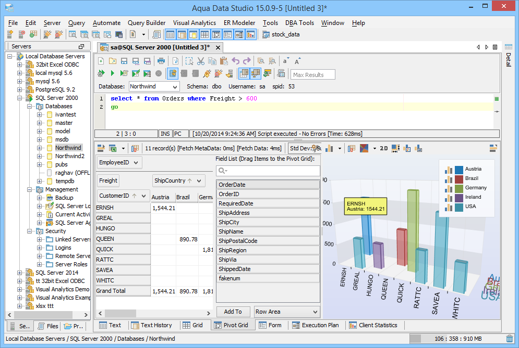Switch to the Text History tab
The width and height of the screenshot is (519, 348).
pyautogui.click(x=152, y=325)
